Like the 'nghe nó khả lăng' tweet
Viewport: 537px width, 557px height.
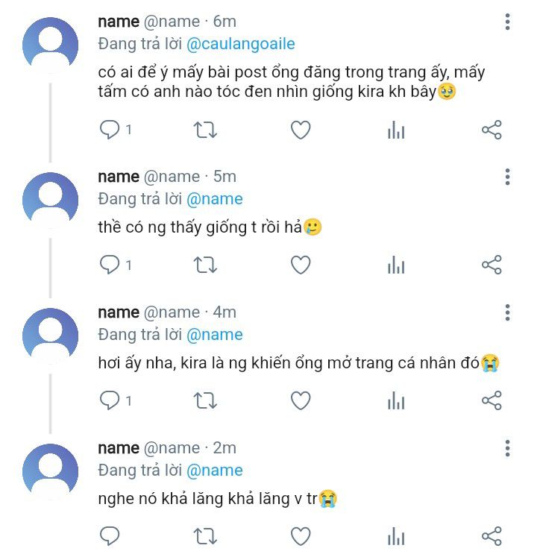tap(301, 537)
